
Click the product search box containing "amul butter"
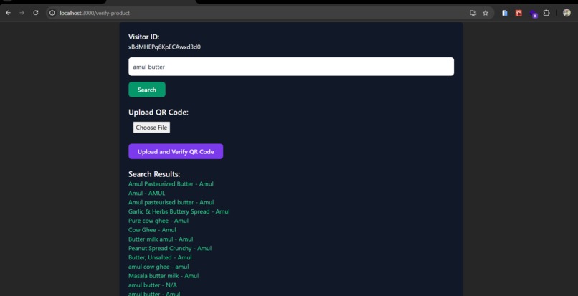291,67
